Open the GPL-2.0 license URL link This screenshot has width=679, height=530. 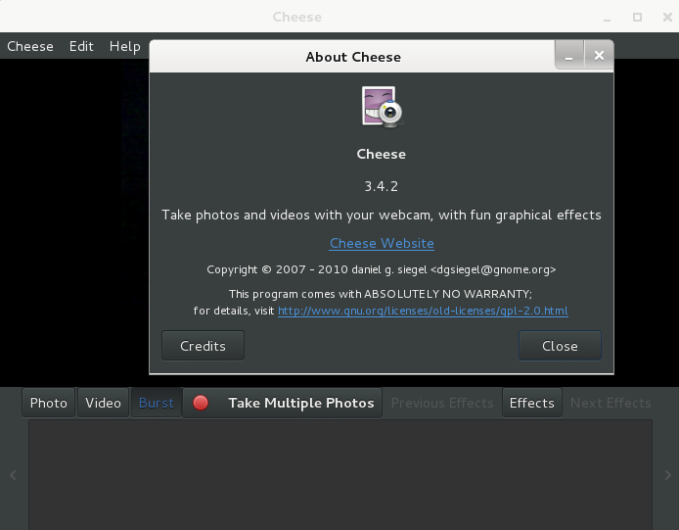click(423, 311)
